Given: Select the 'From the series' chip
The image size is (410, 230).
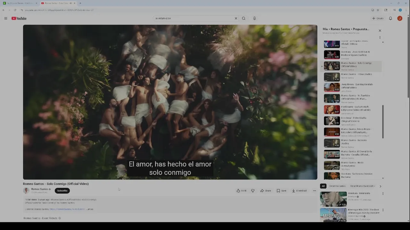Looking at the screenshot, I should pyautogui.click(x=337, y=186).
